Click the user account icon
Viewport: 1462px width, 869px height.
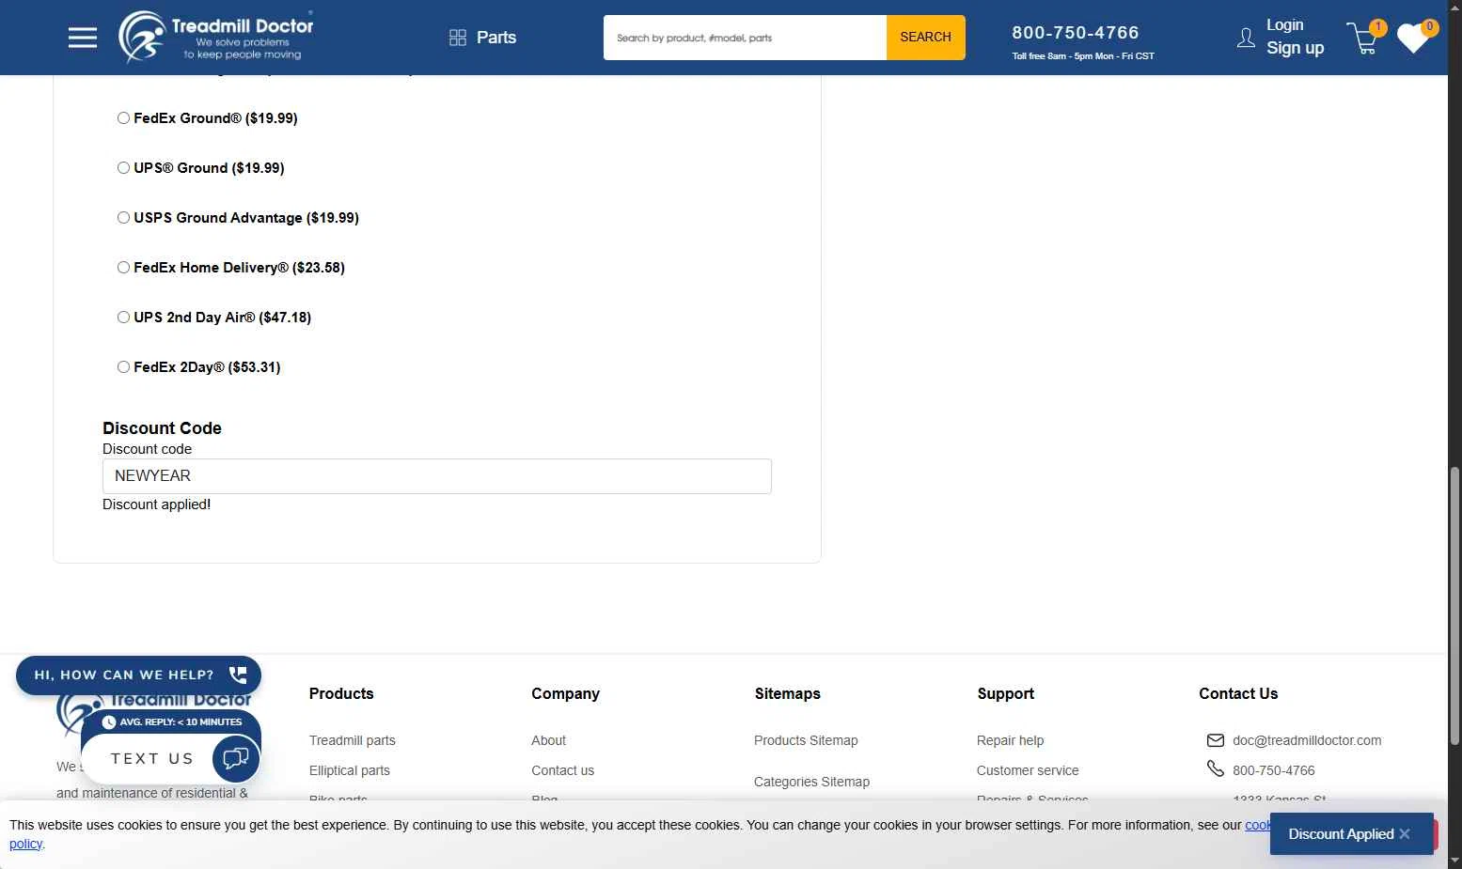[x=1246, y=38]
